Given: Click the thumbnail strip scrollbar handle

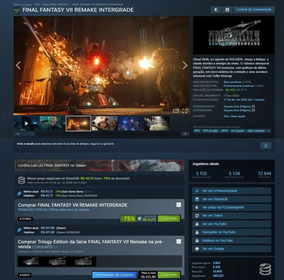Looking at the screenshot, I should pos(29,134).
